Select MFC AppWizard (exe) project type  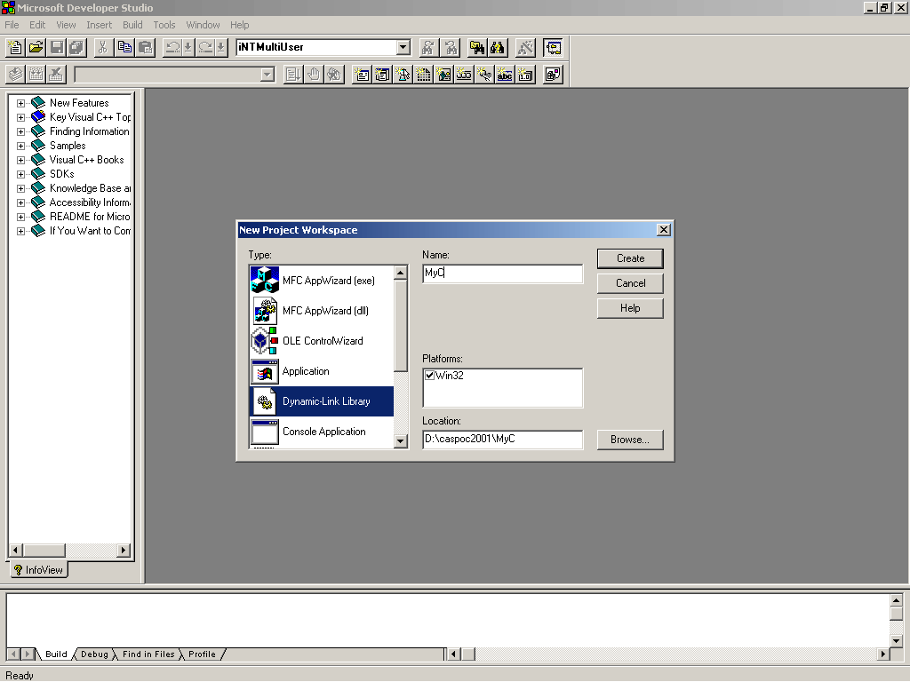[322, 281]
